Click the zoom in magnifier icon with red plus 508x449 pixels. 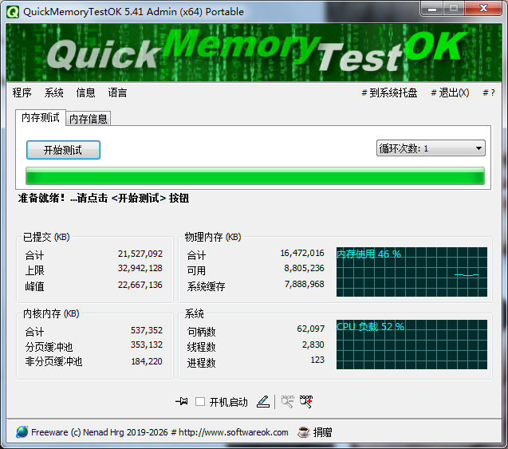[x=306, y=402]
